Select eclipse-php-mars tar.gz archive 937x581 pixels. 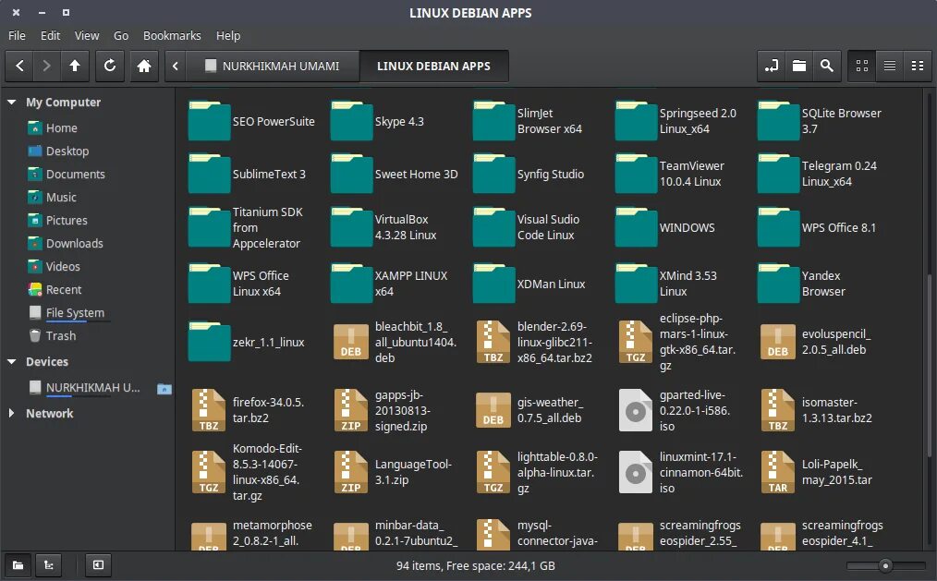(x=677, y=342)
